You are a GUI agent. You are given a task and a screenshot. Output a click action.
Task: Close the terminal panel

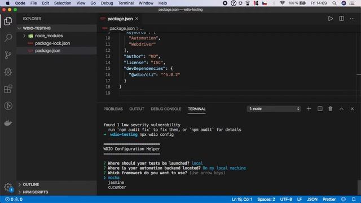(x=352, y=109)
